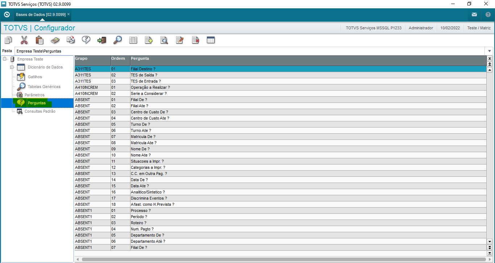The height and width of the screenshot is (263, 495).
Task: Click the delete record icon
Action: pos(195,40)
